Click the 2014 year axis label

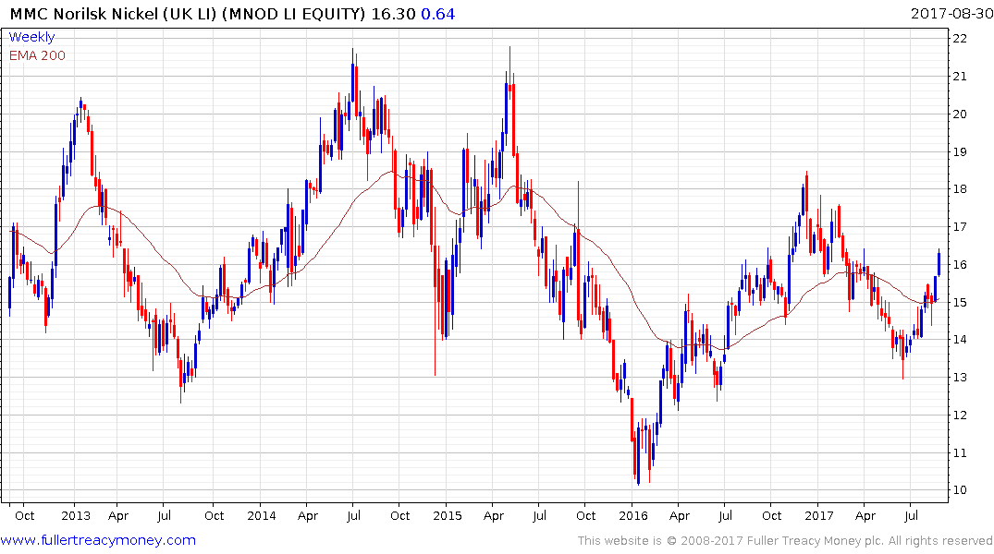point(261,515)
